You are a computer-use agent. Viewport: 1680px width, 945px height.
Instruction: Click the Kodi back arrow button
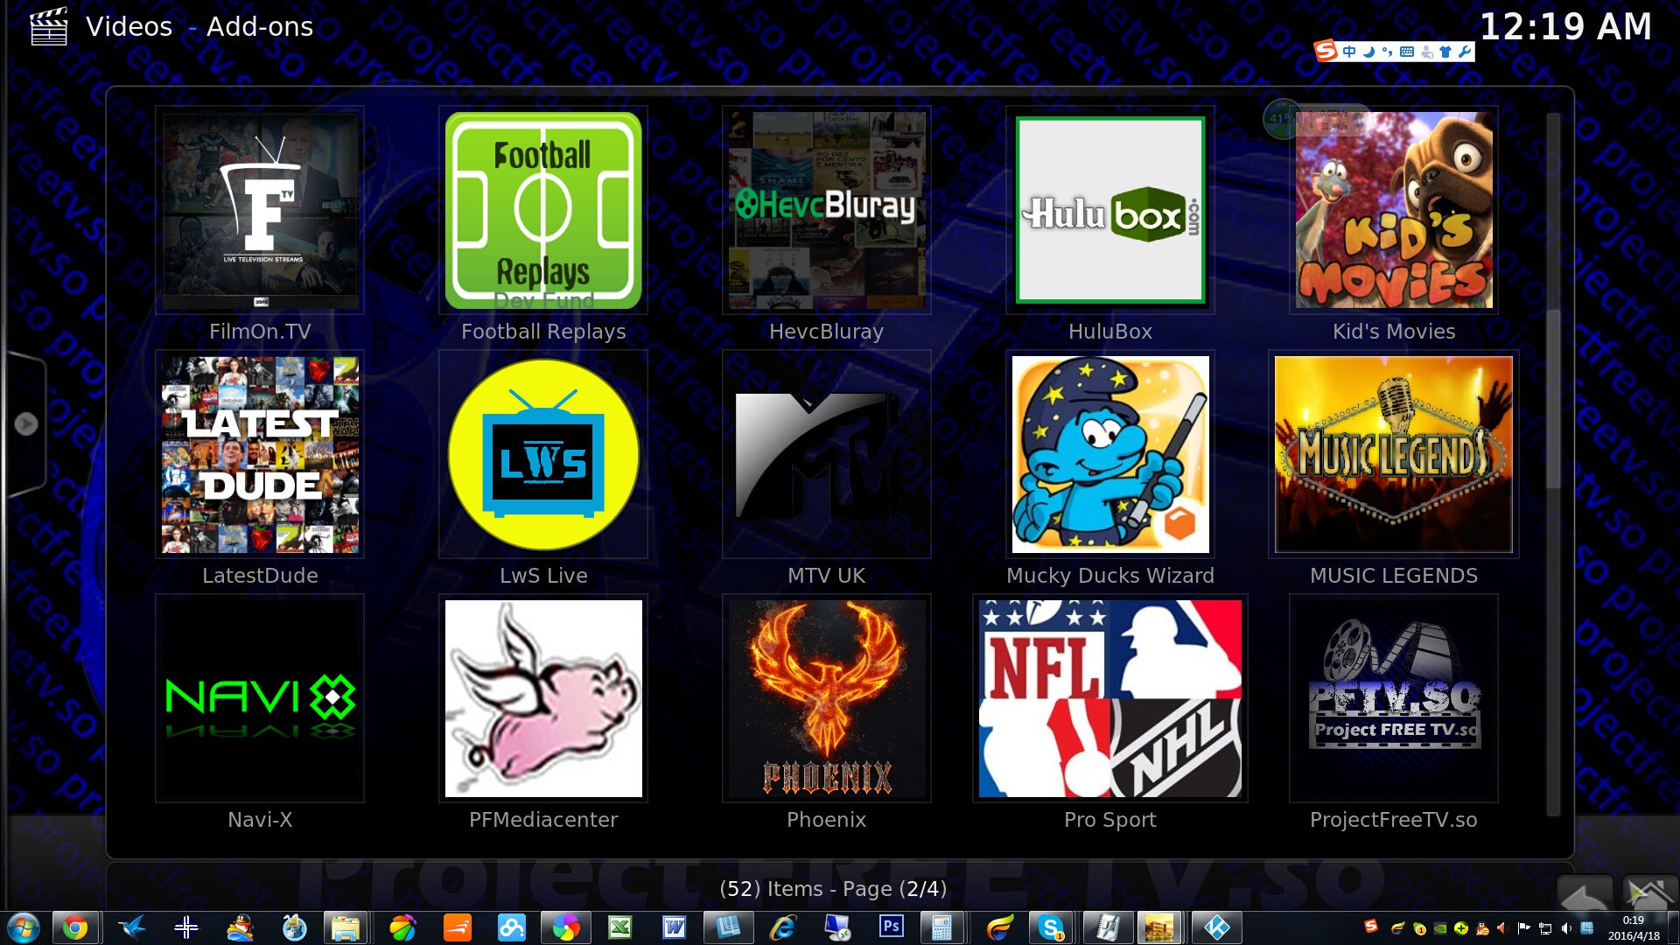[1585, 893]
